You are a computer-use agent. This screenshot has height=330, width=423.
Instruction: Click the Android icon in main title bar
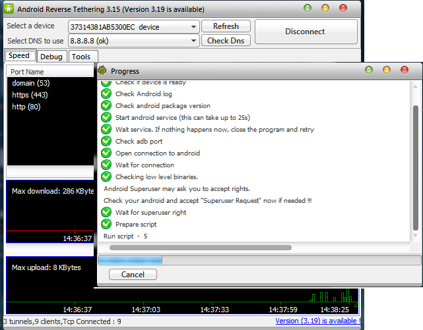(x=8, y=9)
